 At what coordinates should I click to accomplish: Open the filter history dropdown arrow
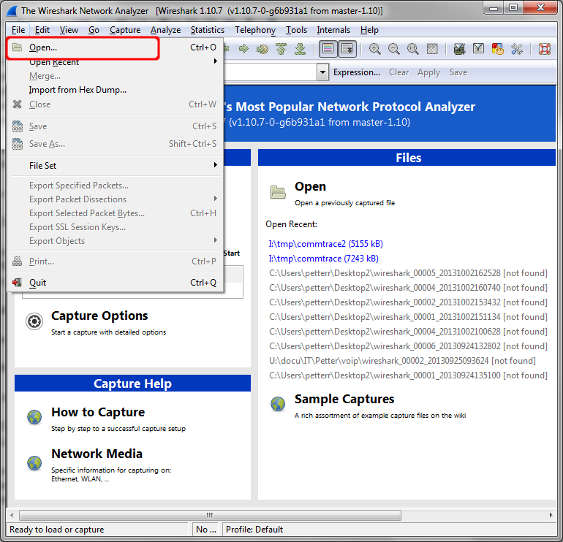[x=322, y=72]
